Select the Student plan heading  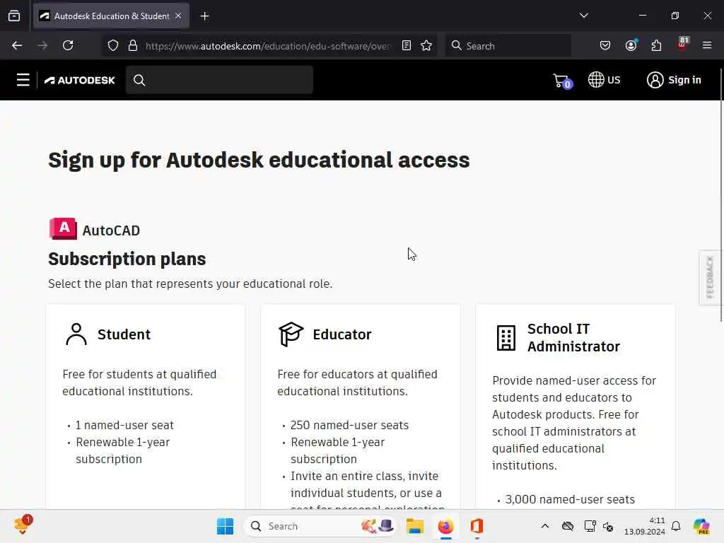click(x=124, y=334)
